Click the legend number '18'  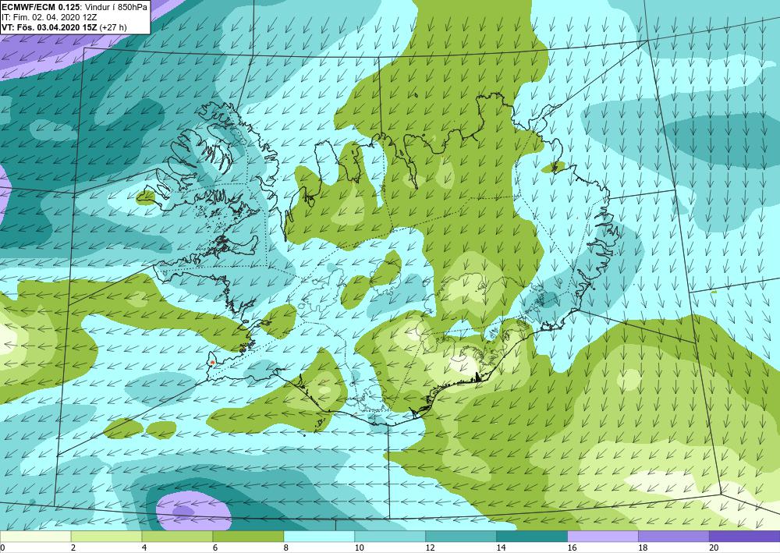[643, 548]
